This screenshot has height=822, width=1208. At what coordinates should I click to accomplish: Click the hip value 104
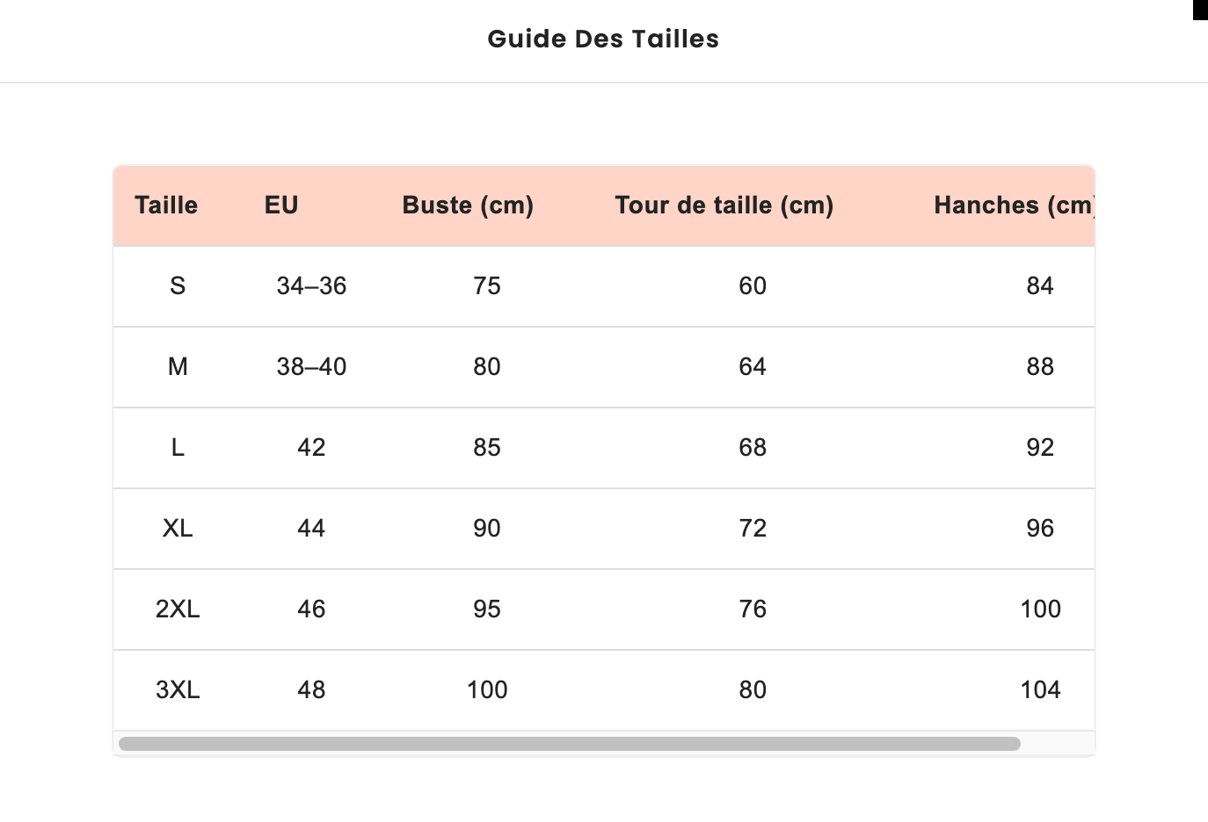coord(1040,689)
